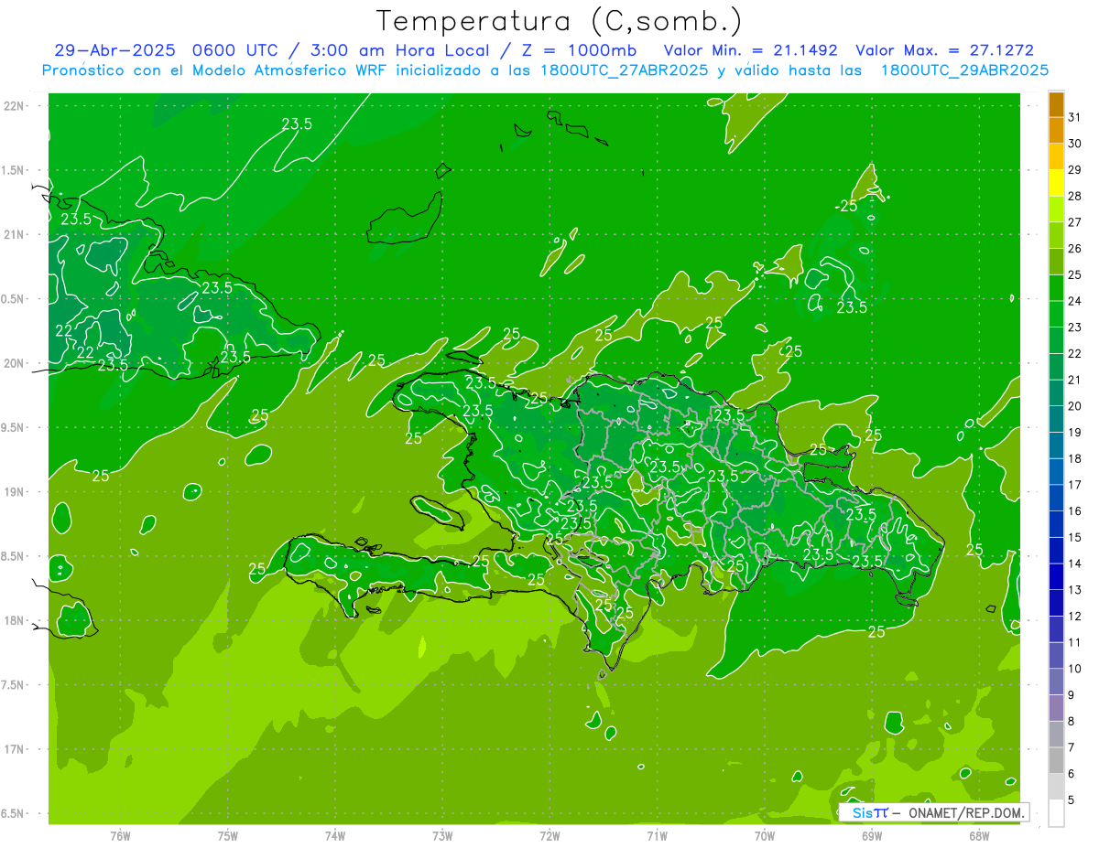The height and width of the screenshot is (848, 1099).
Task: Click the legend value '21'
Action: (x=1074, y=380)
